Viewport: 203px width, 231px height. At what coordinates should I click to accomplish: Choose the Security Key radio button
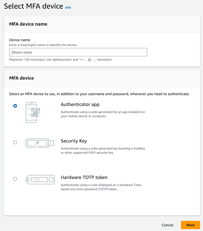tap(15, 142)
